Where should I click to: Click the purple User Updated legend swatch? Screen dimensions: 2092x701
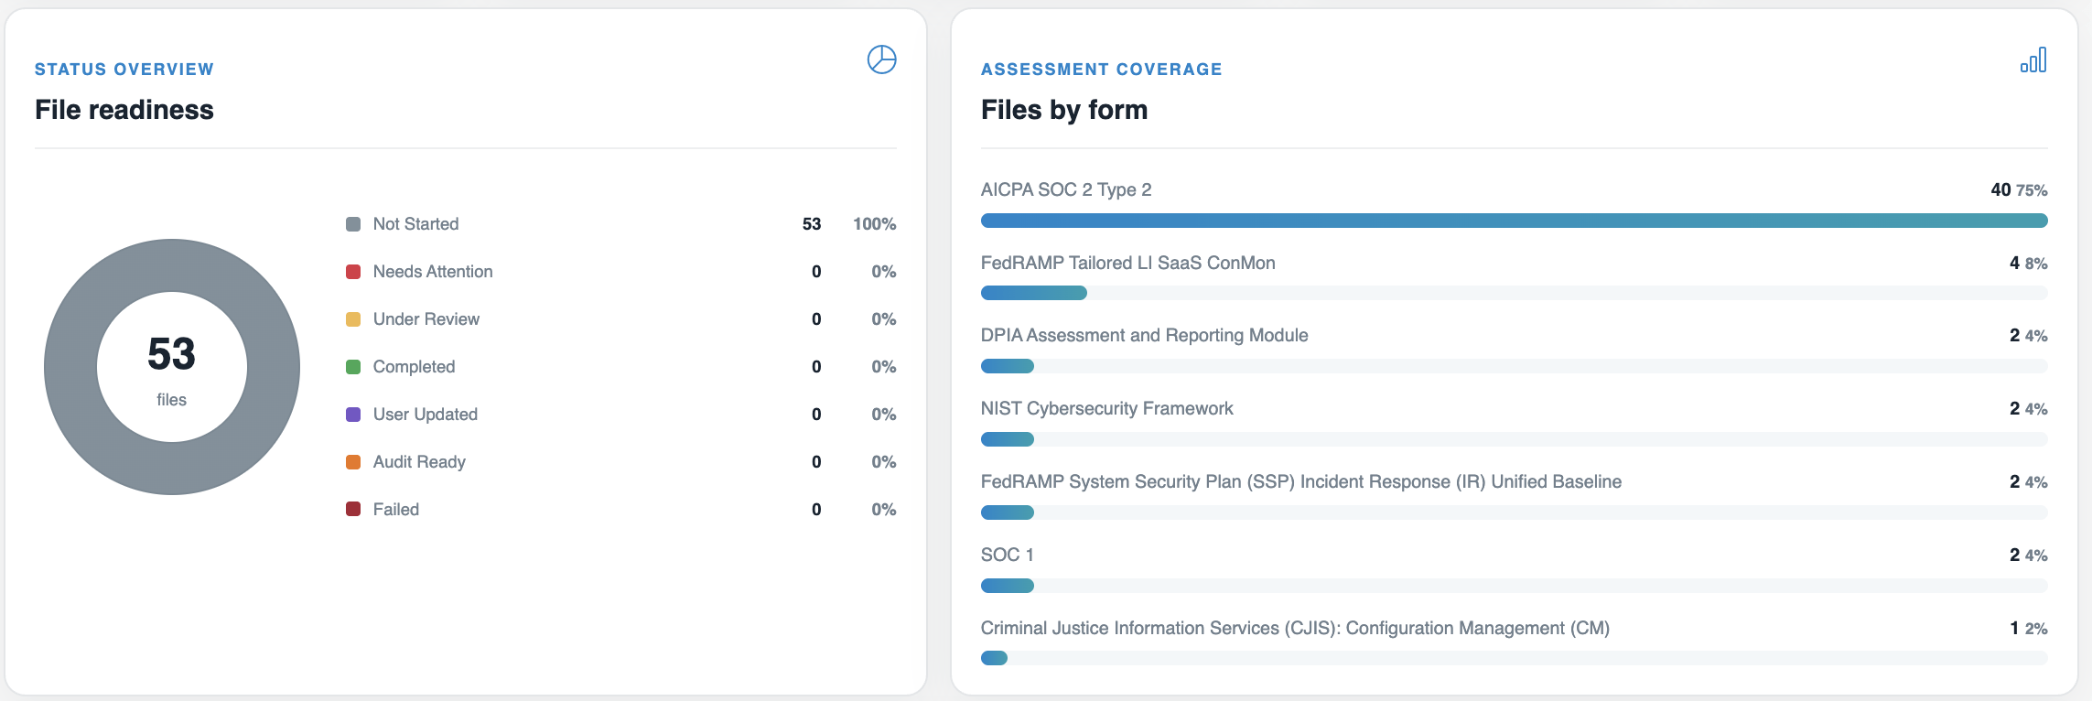point(353,415)
